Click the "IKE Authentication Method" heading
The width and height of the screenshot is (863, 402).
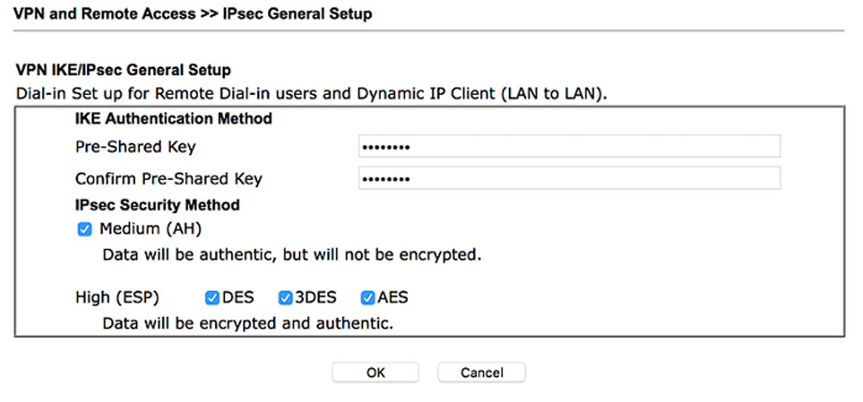pyautogui.click(x=174, y=119)
